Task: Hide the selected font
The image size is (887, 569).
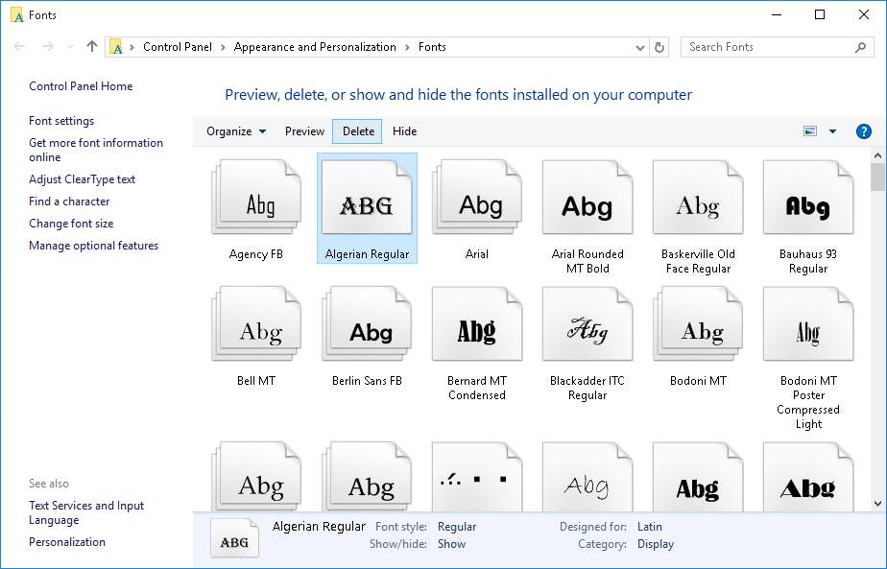Action: tap(404, 130)
